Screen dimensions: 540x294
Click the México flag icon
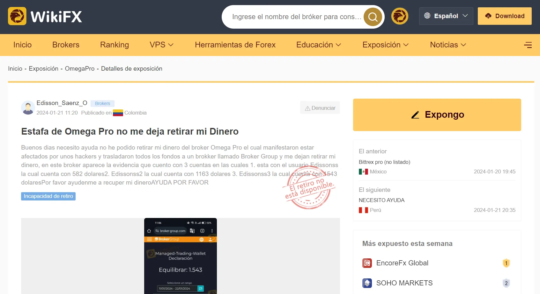(363, 172)
